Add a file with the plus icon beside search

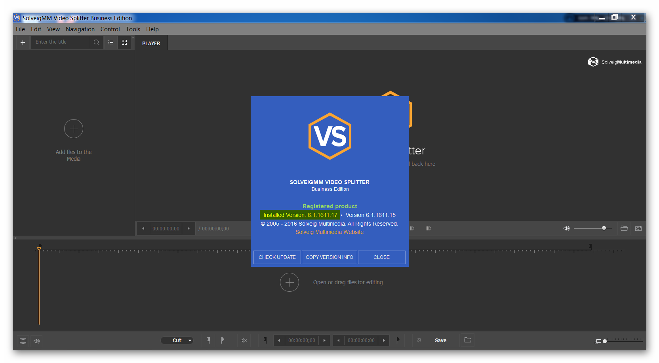tap(23, 42)
